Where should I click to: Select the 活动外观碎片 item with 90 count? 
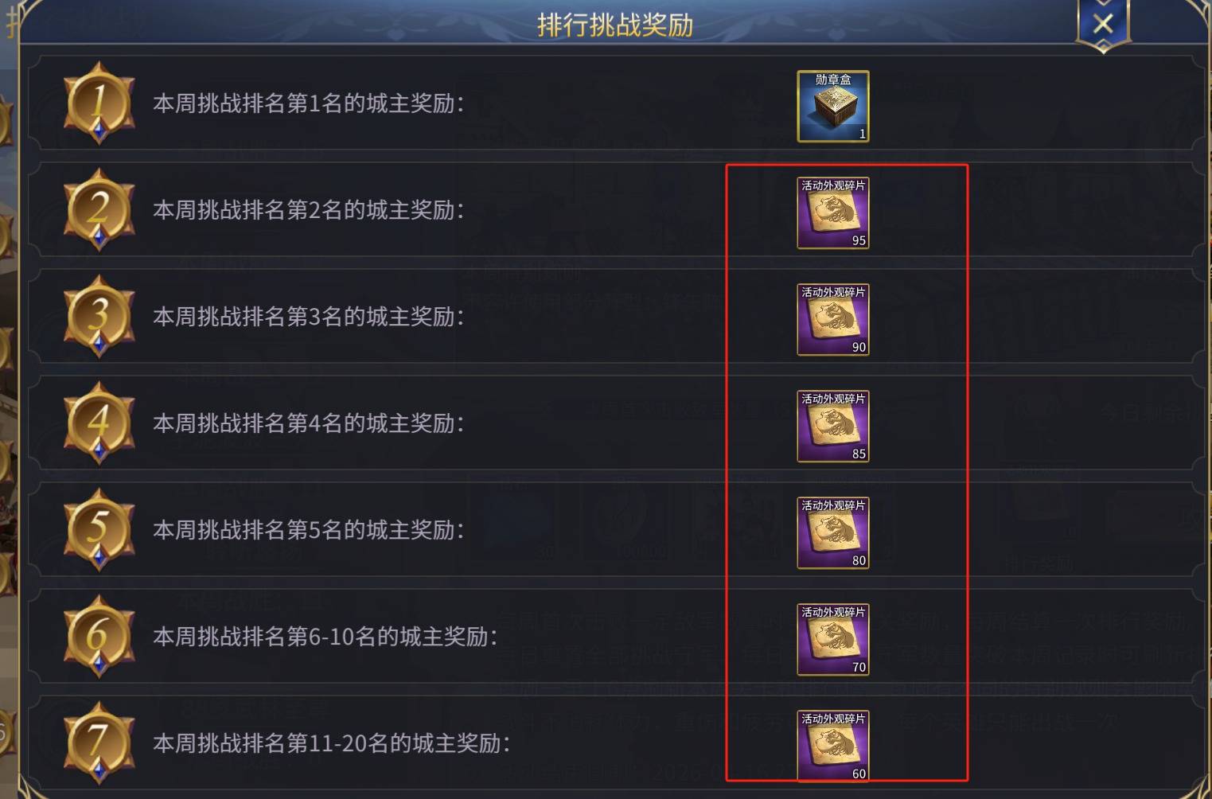coord(833,320)
